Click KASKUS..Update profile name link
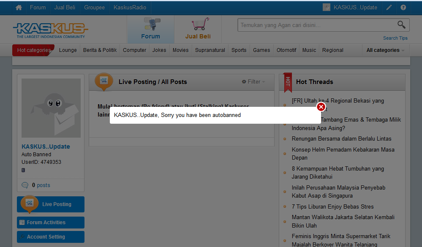422x247 pixels. pyautogui.click(x=46, y=147)
